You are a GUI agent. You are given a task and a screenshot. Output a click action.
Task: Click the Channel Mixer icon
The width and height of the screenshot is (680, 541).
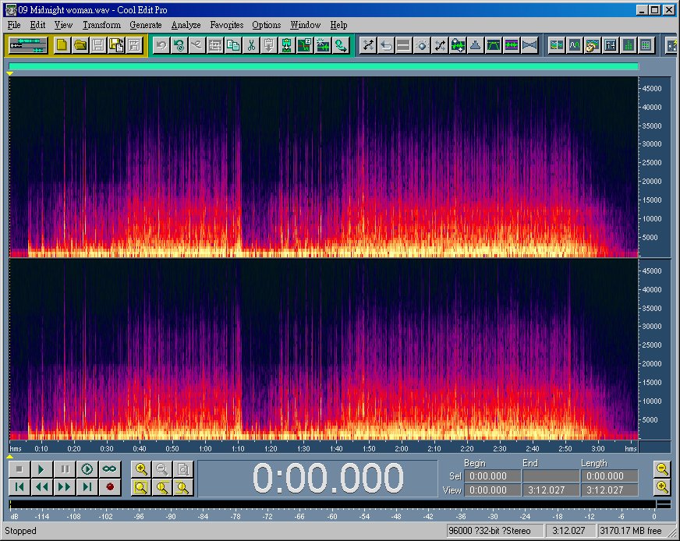(x=440, y=45)
